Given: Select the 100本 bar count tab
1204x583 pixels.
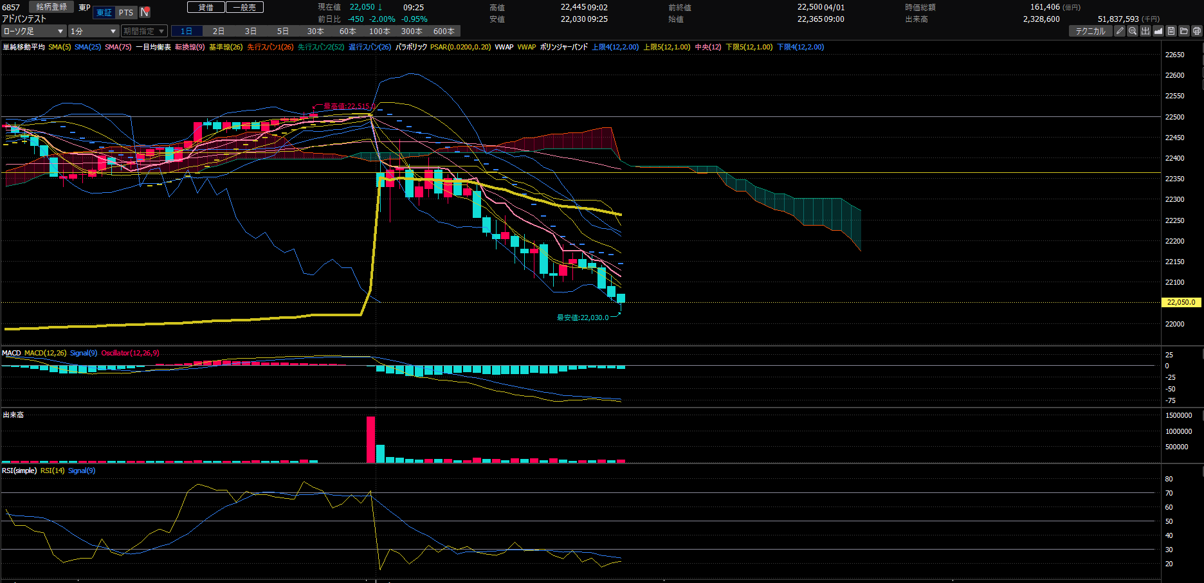Looking at the screenshot, I should click(379, 31).
